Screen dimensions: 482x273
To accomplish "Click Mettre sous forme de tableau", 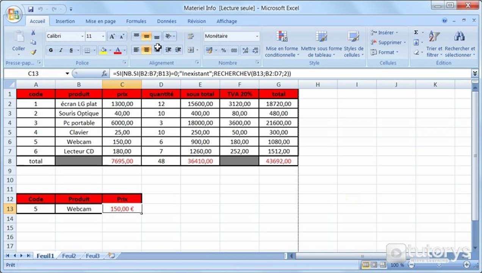I will [x=321, y=44].
